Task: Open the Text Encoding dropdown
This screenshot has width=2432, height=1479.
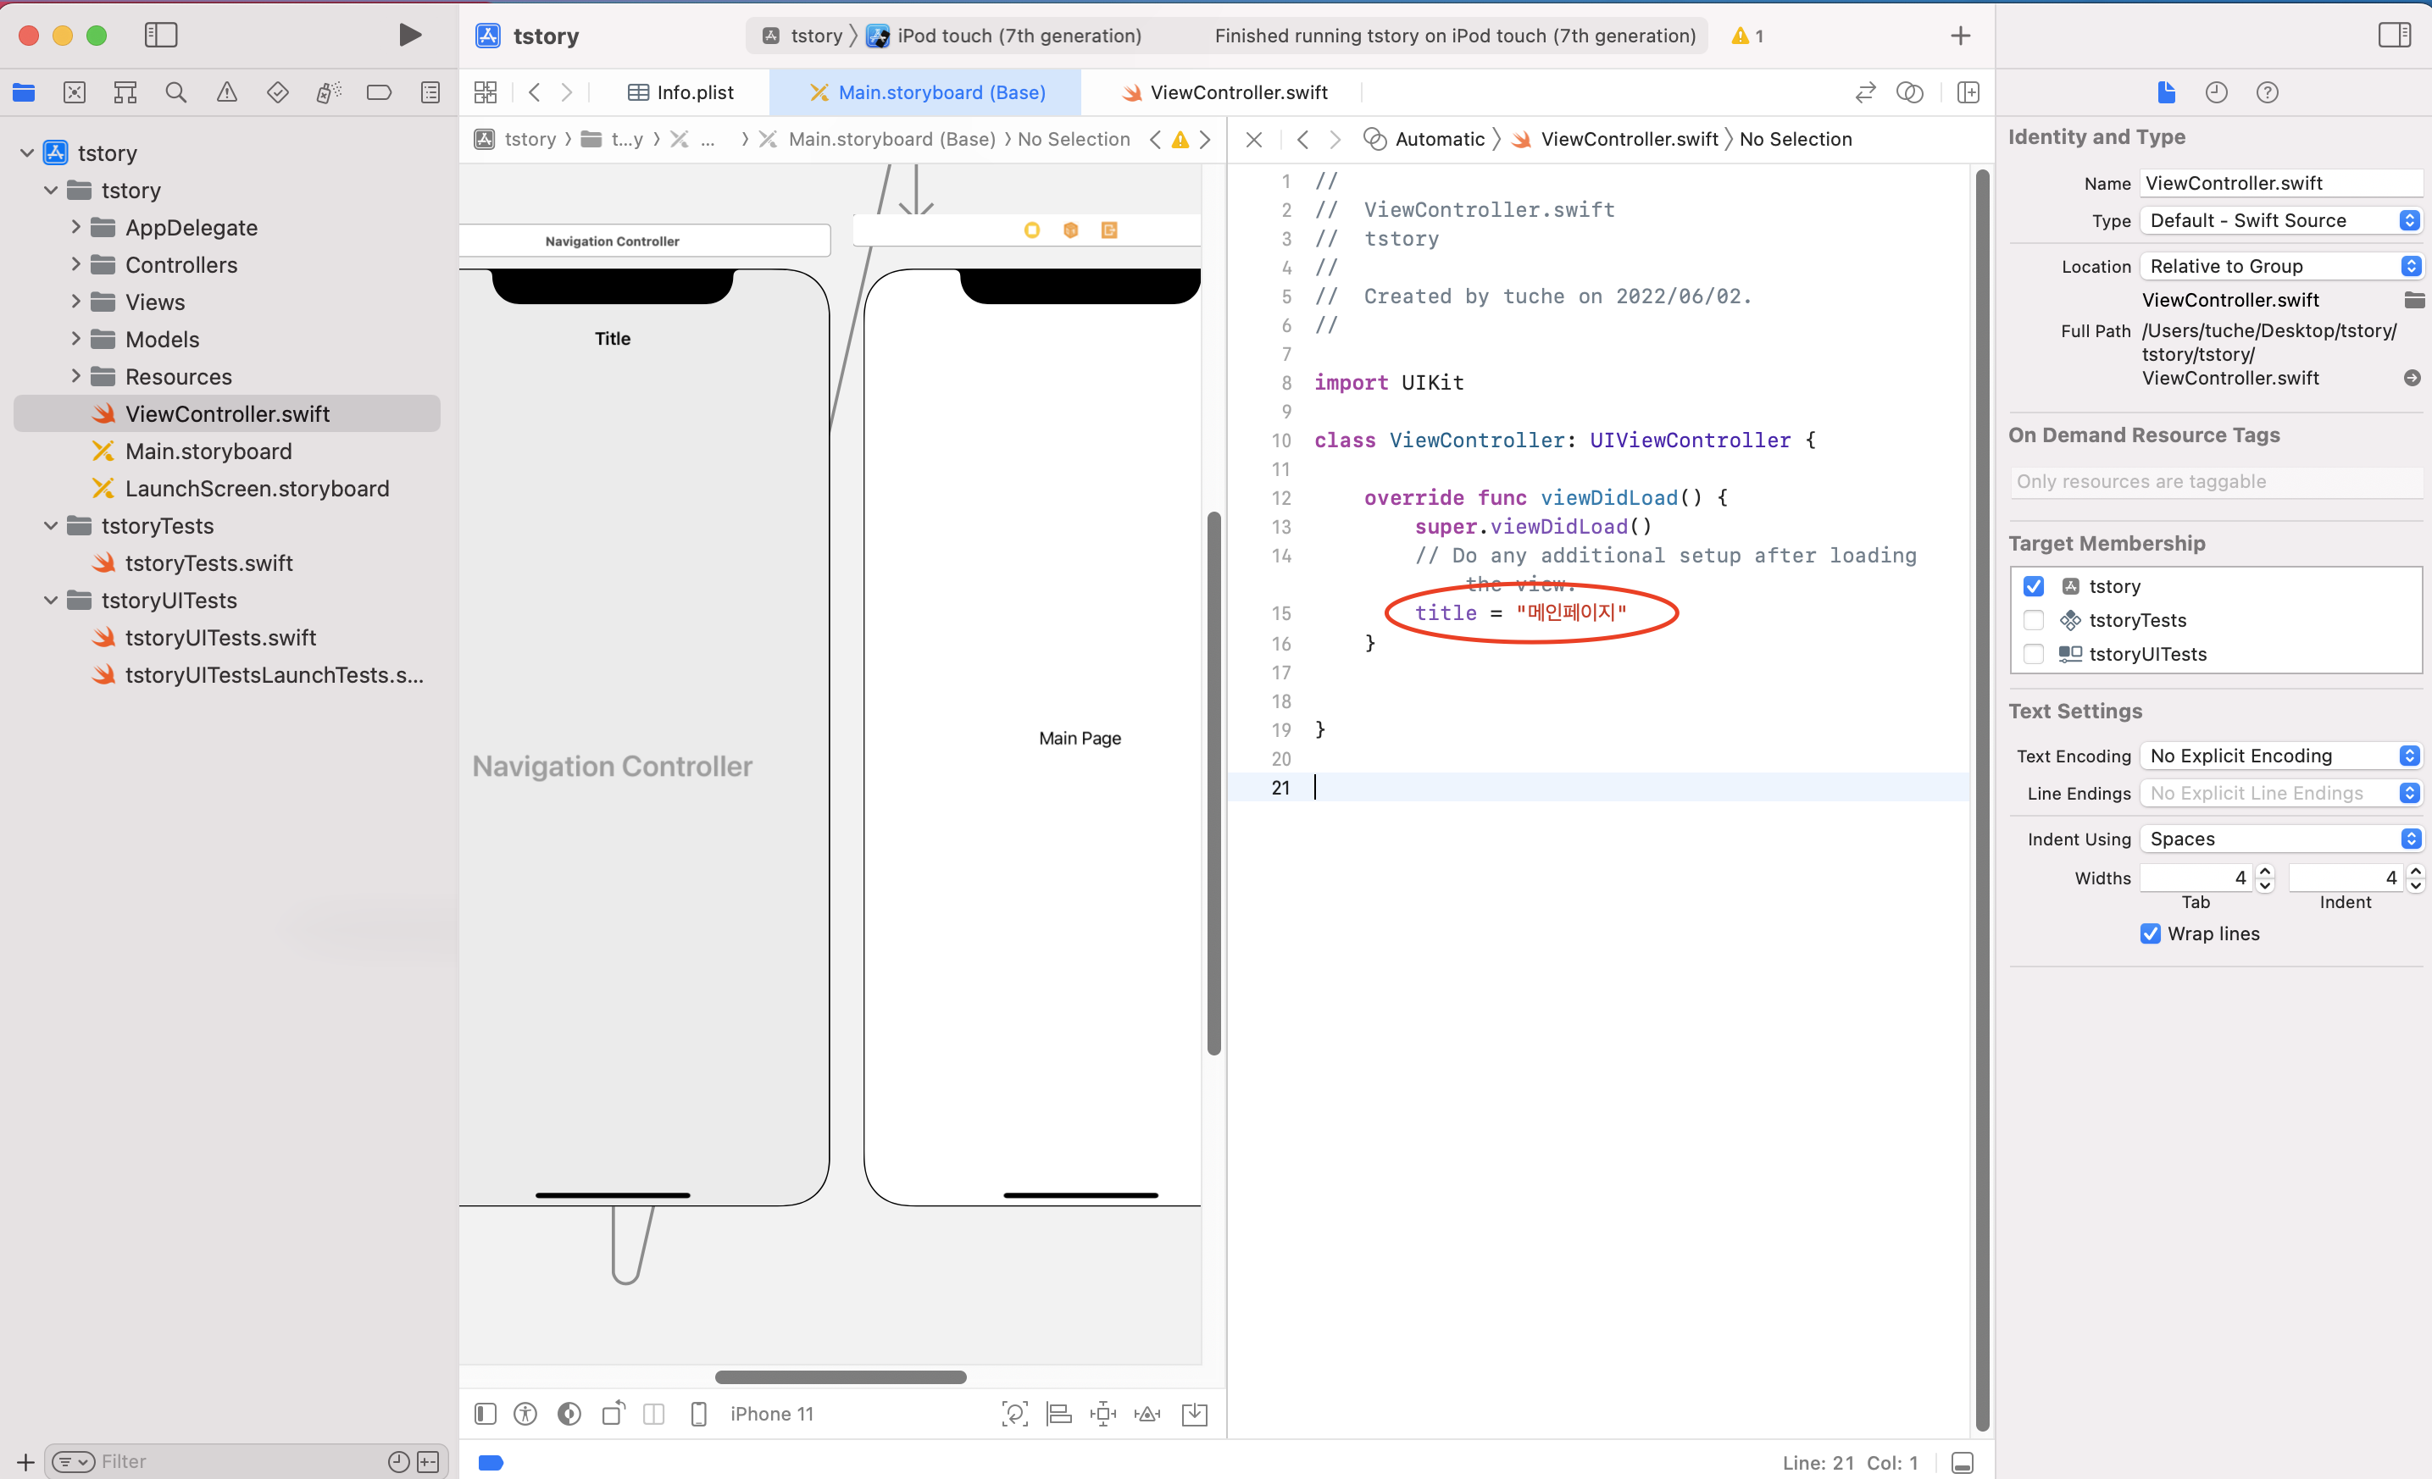Action: coord(2282,756)
